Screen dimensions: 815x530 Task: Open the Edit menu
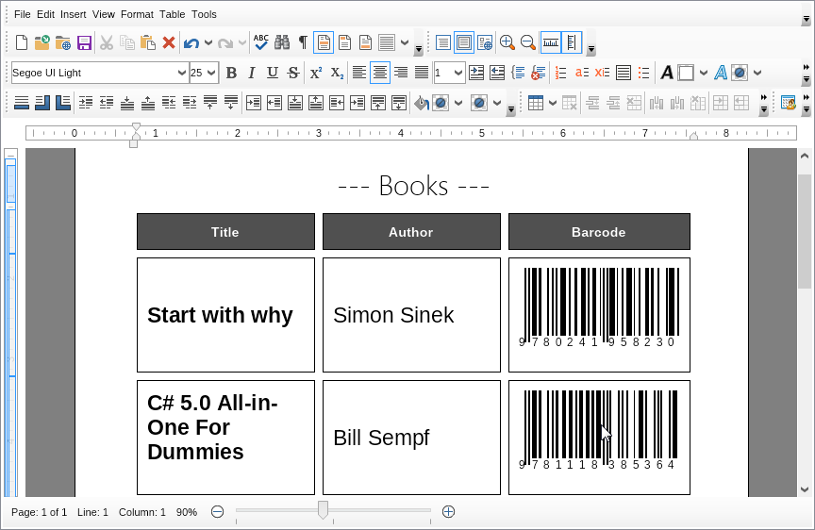45,14
